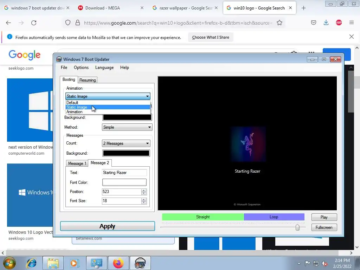Click the Firefox taskbar icon

pos(118,263)
